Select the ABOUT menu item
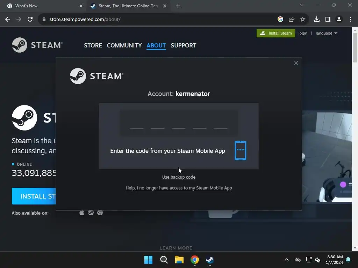The width and height of the screenshot is (358, 268). coord(156,46)
